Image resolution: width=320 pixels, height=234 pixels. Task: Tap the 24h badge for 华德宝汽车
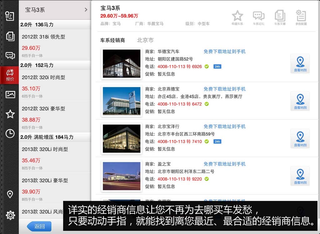click(x=217, y=67)
